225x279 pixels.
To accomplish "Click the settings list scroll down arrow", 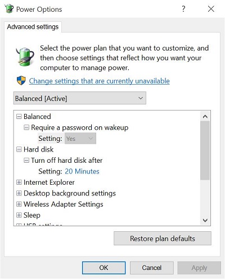I will tap(205, 220).
